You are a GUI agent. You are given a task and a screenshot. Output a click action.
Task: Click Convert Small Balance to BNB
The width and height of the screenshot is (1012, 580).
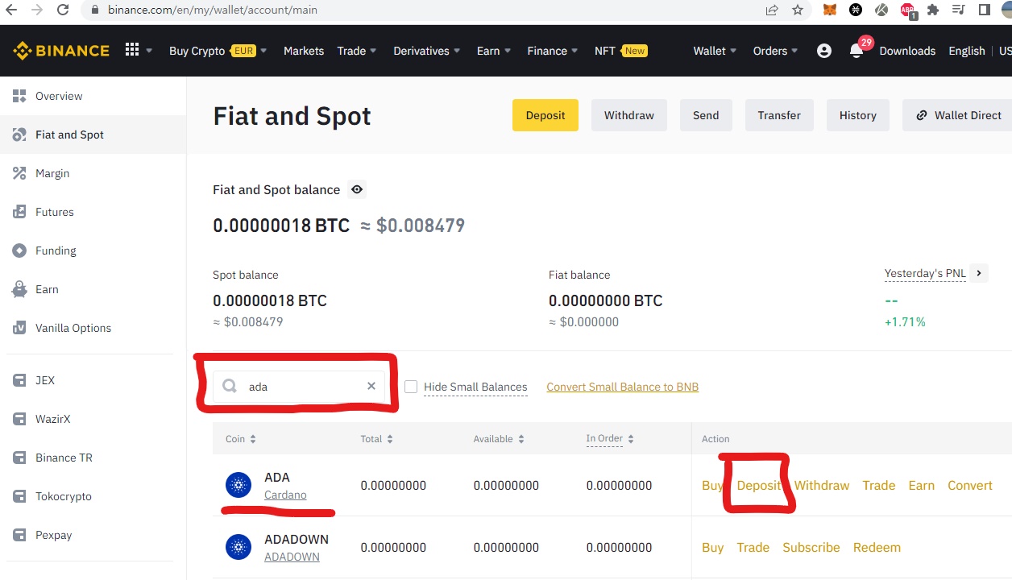tap(623, 387)
